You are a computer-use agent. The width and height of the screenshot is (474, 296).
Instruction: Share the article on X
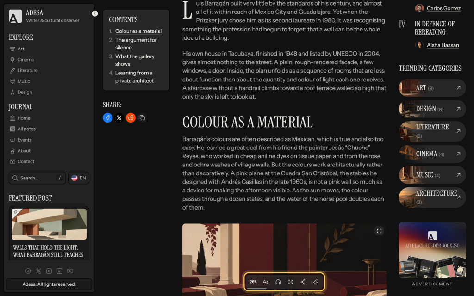tap(119, 118)
